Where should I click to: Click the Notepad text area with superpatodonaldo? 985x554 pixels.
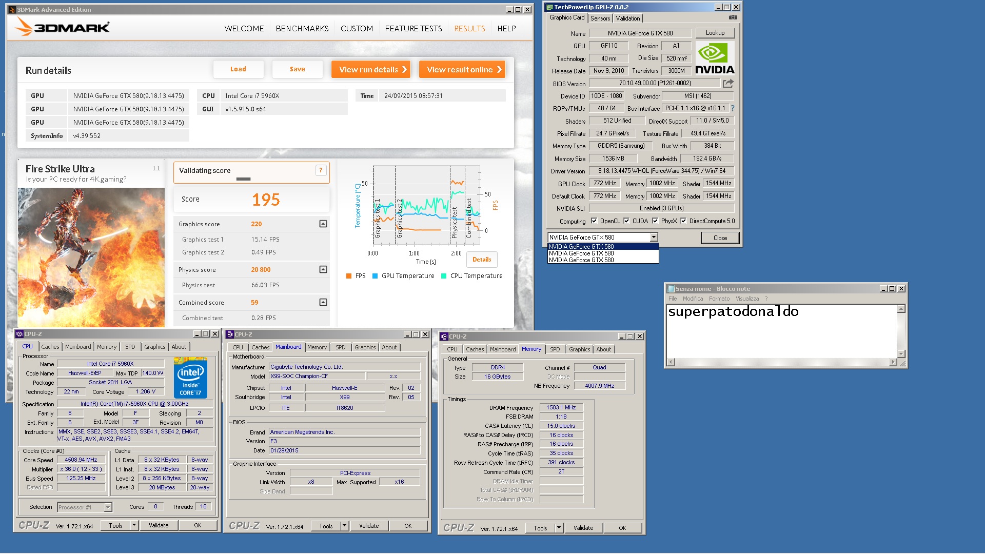[782, 331]
